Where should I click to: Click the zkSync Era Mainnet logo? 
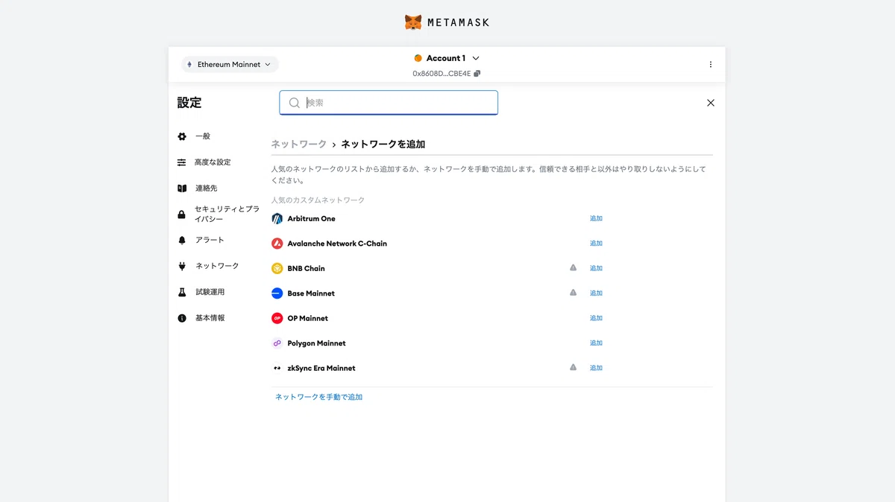tap(277, 368)
